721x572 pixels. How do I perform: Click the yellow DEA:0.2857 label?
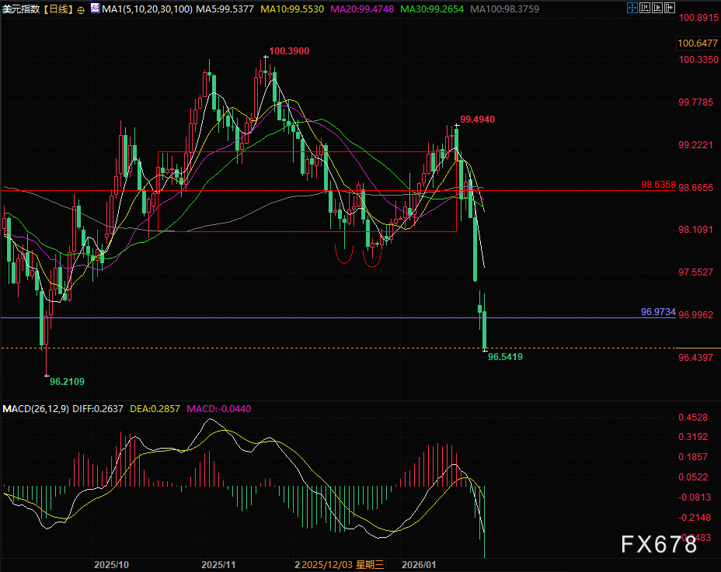tap(155, 408)
